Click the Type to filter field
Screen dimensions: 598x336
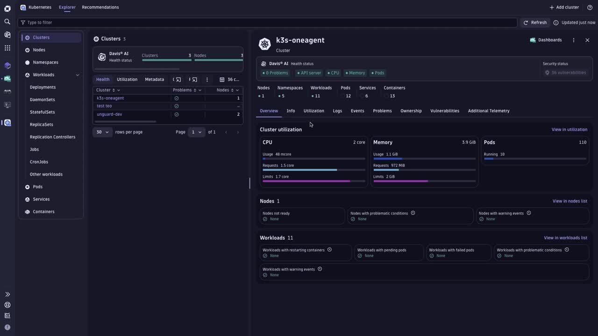tap(268, 22)
